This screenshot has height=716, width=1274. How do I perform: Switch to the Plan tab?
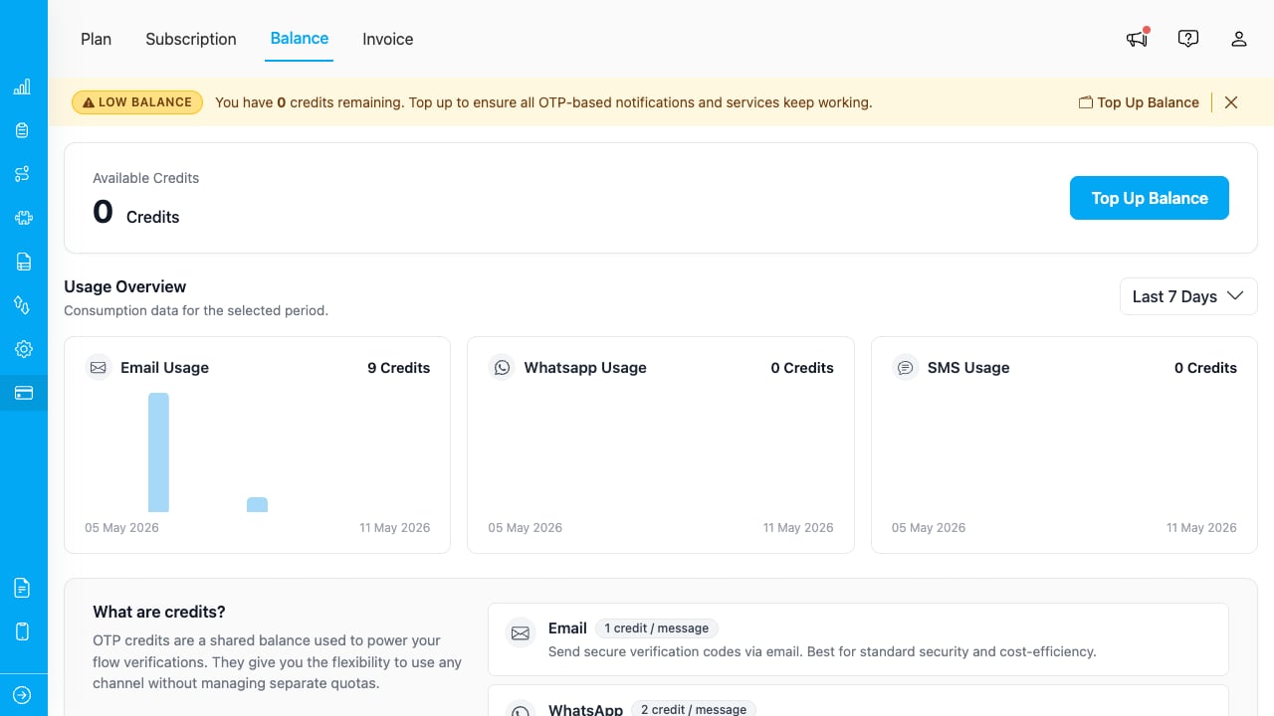tap(97, 39)
